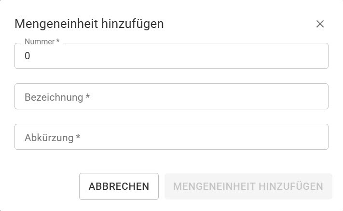Dismiss the add-unit dialog via the cross icon
This screenshot has height=211, width=343.
320,24
